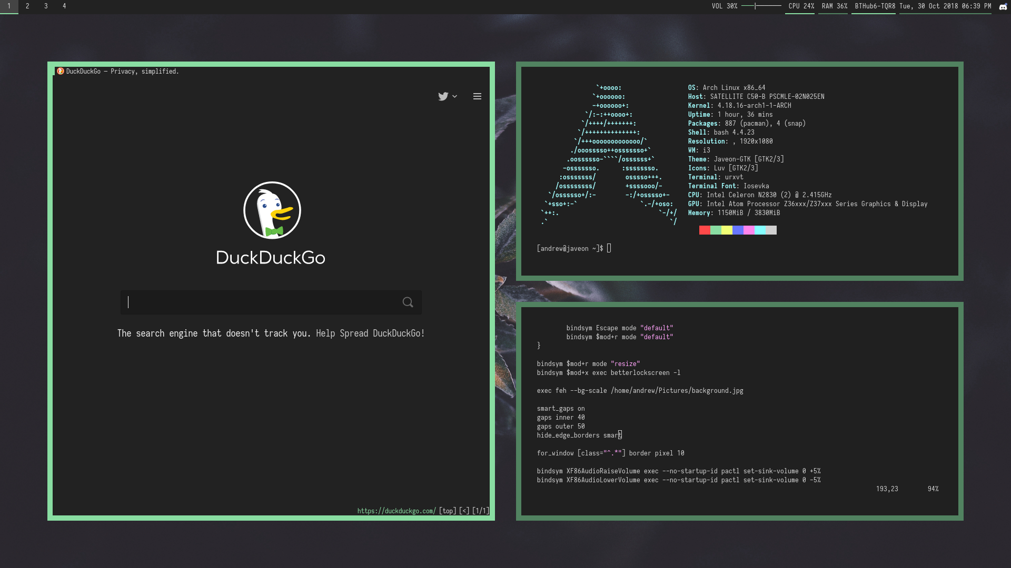Image resolution: width=1011 pixels, height=568 pixels.
Task: Click the pink color block in neofetch
Action: 749,230
